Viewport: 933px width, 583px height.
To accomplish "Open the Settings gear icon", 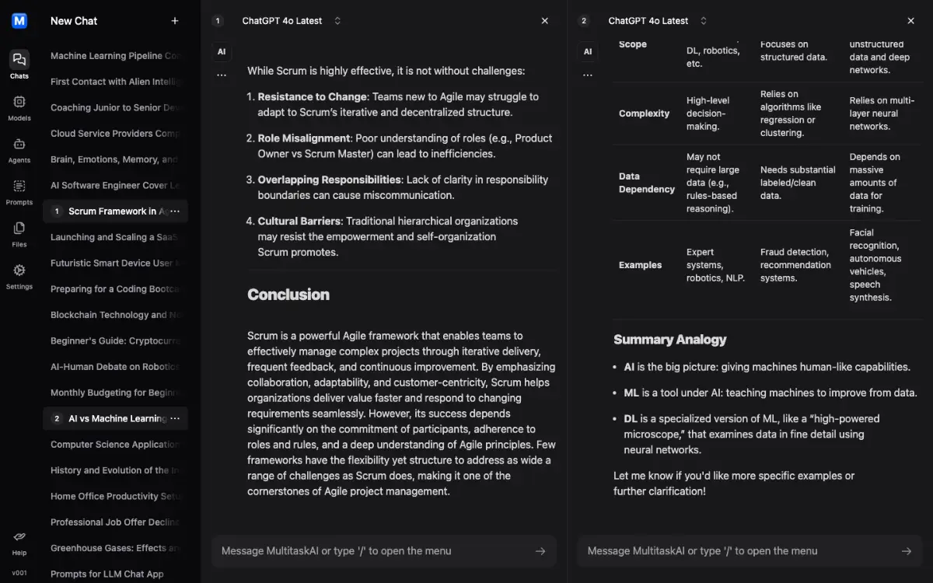I will (19, 275).
